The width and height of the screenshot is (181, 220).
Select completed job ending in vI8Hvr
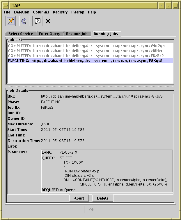click(x=90, y=51)
